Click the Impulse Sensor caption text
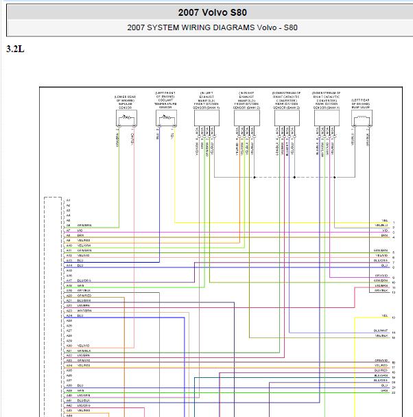Screen dimensions: 413x417 (126, 102)
